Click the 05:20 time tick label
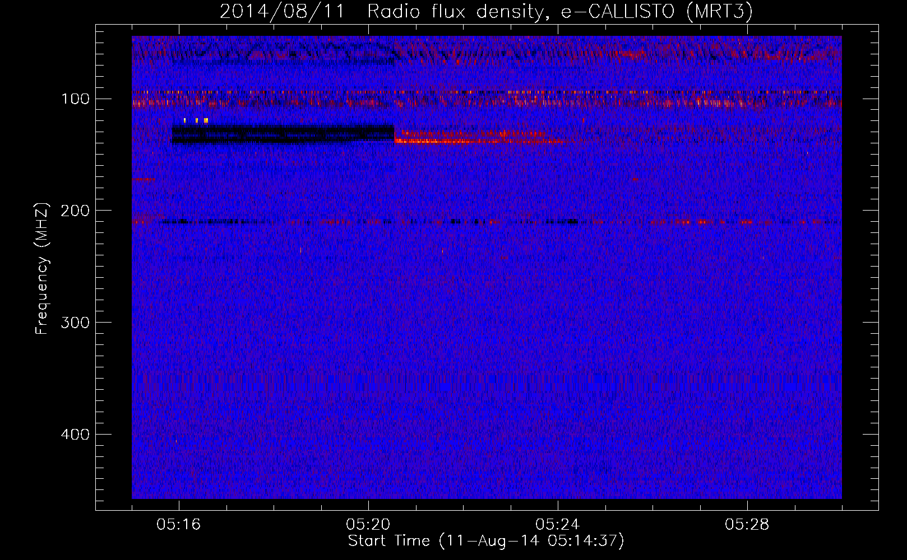 click(368, 525)
